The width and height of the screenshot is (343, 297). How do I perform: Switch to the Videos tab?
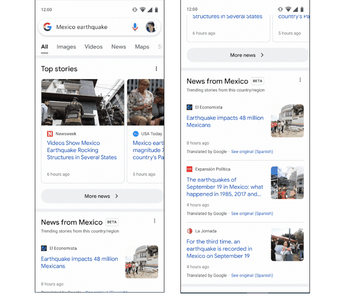93,47
